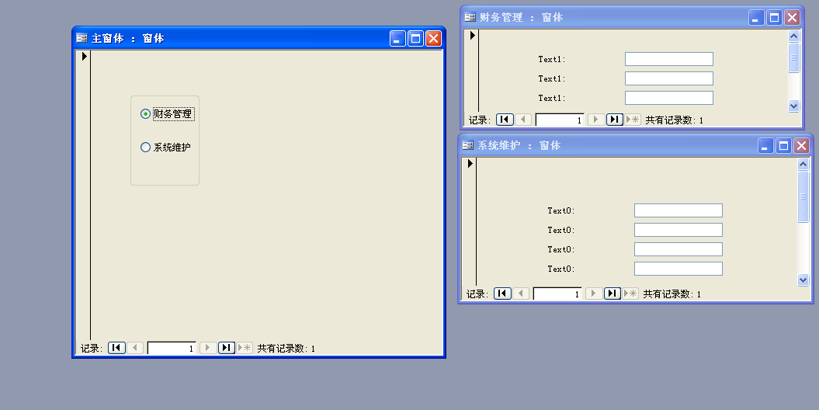Select the 系统维护 radio button
Image resolution: width=819 pixels, height=410 pixels.
pyautogui.click(x=145, y=148)
